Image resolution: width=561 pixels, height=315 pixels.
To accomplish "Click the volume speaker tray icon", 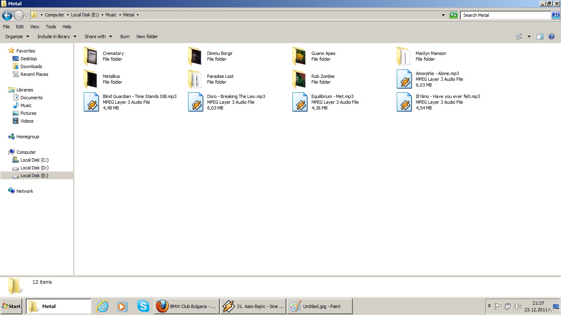I will pos(517,306).
